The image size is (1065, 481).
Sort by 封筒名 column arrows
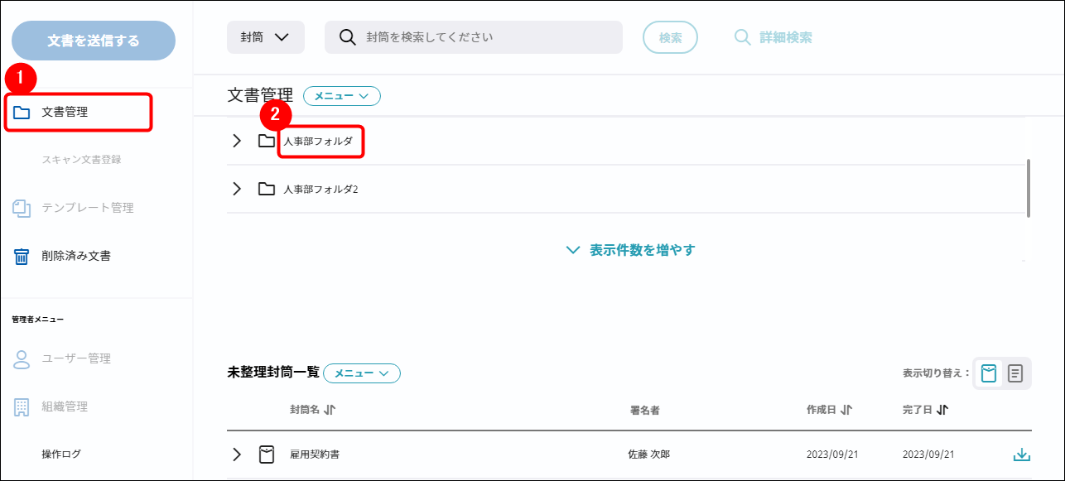[x=330, y=410]
